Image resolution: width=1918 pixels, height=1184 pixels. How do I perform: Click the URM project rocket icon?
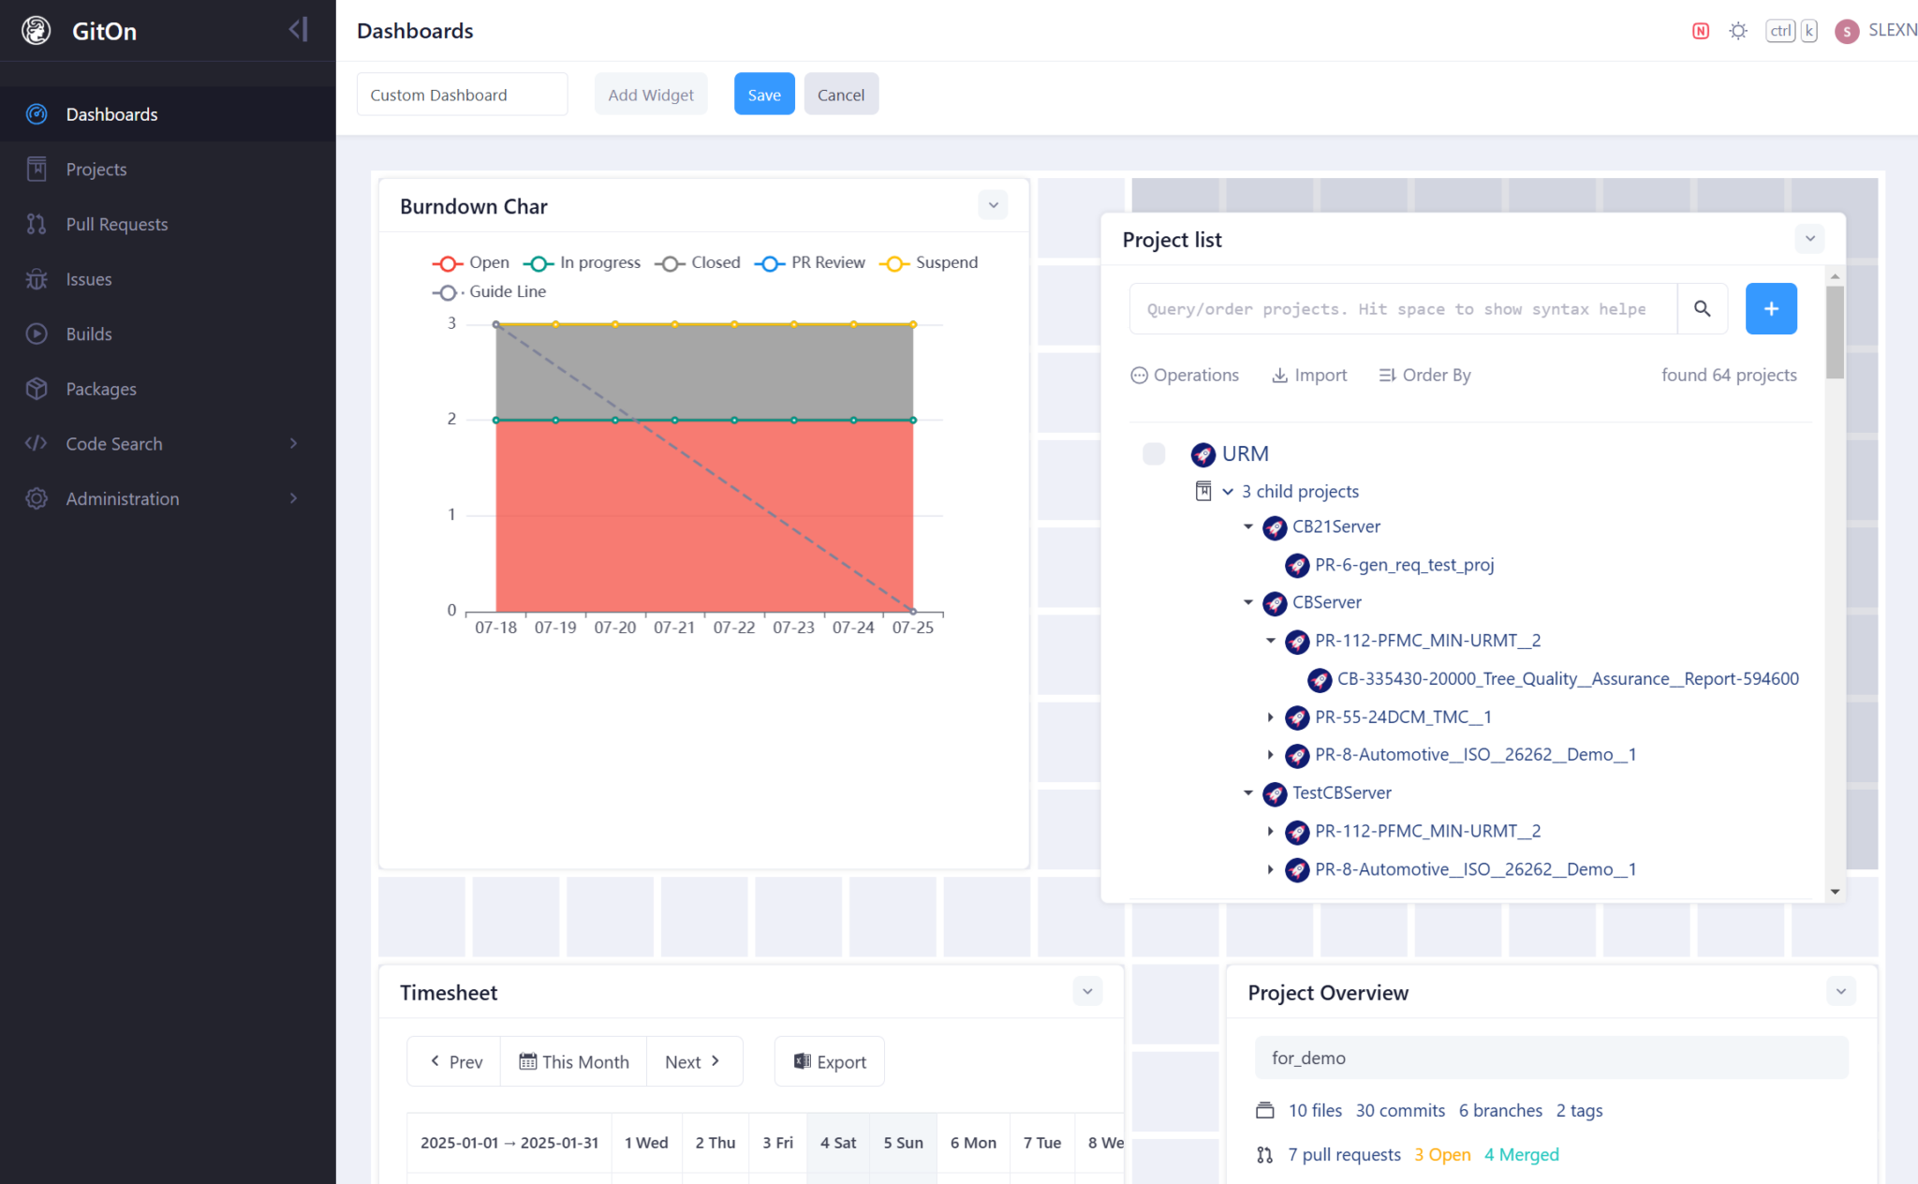(1202, 454)
